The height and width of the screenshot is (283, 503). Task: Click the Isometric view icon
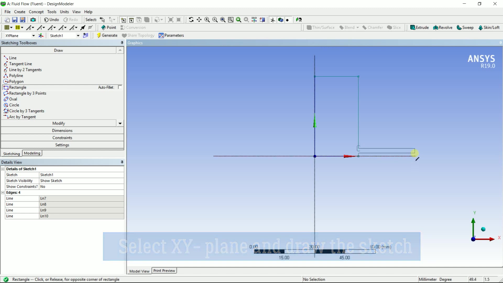coord(254,20)
